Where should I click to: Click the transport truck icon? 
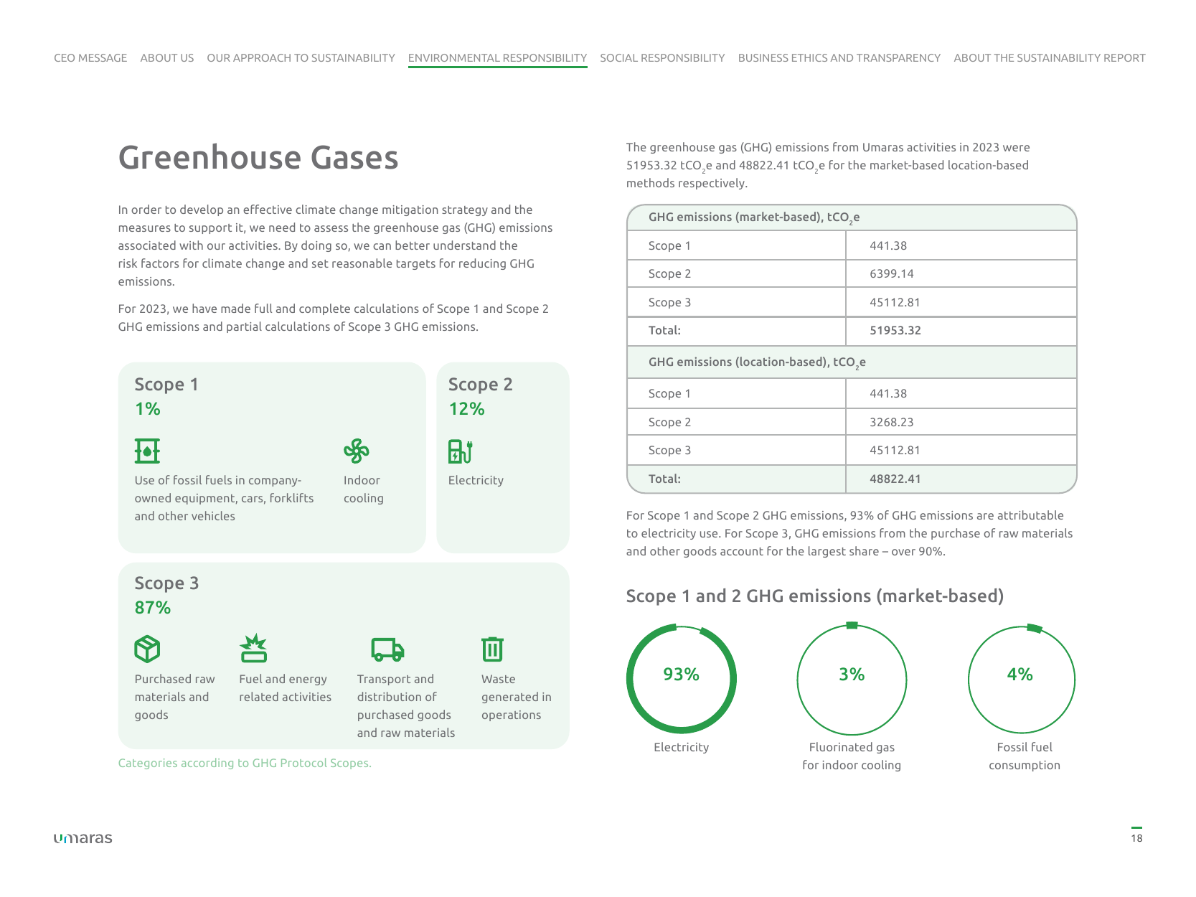point(387,649)
